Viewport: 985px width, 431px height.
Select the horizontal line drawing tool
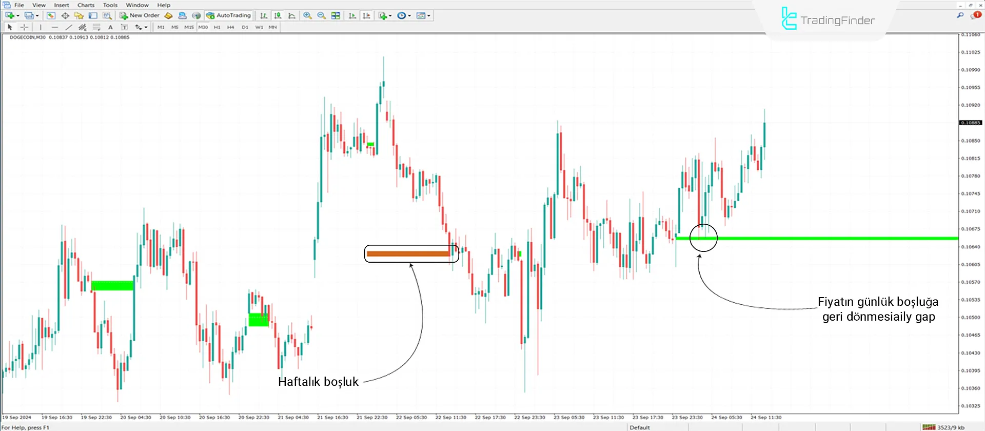(54, 27)
